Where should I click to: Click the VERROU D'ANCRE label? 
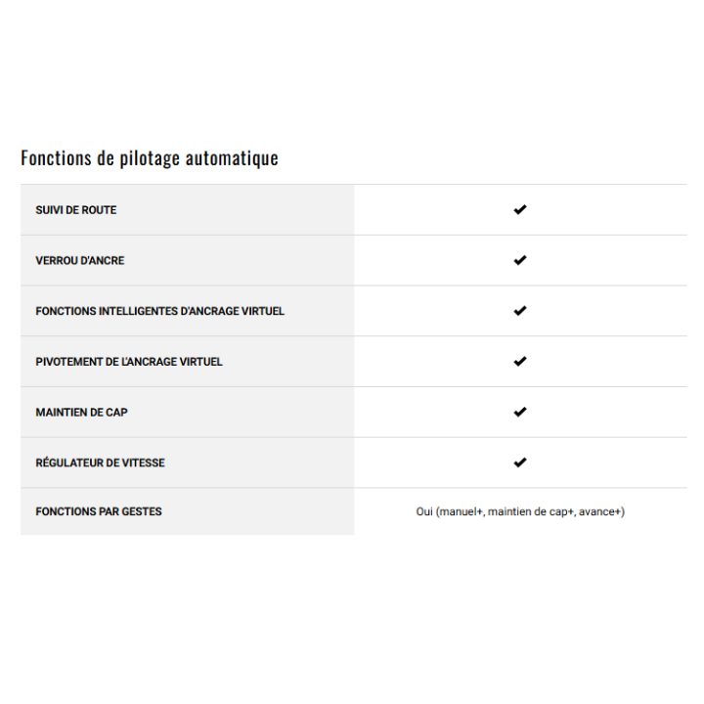coord(80,261)
